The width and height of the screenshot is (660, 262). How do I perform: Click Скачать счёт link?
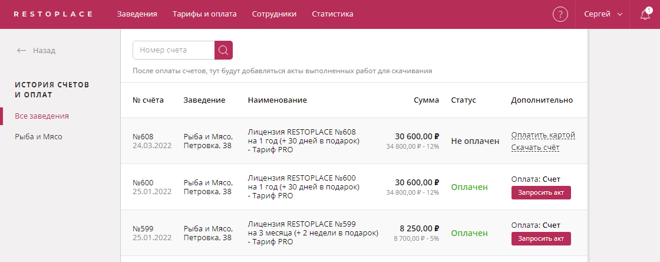point(535,148)
